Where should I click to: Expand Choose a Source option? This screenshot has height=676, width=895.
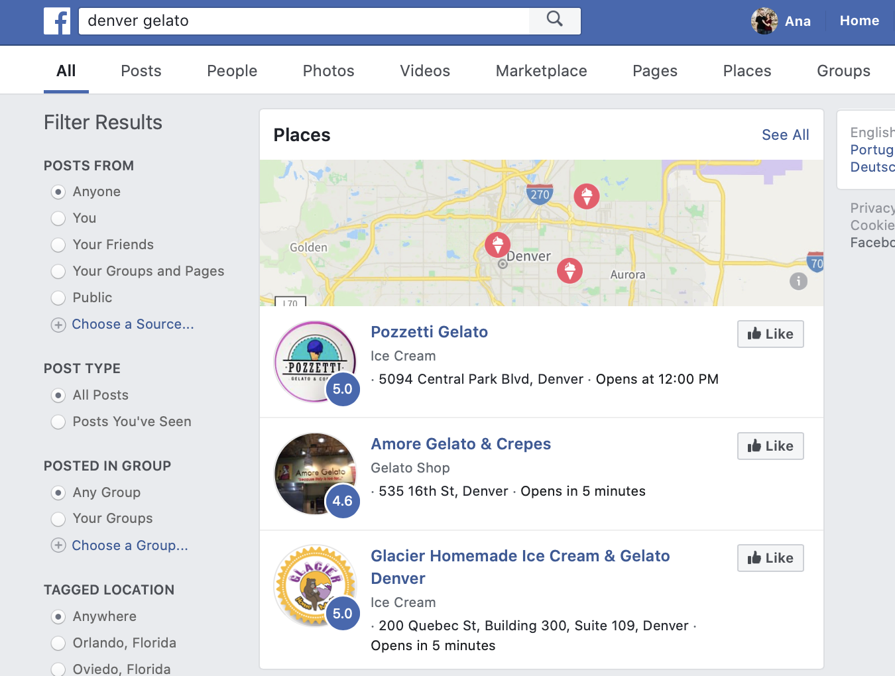coord(133,324)
